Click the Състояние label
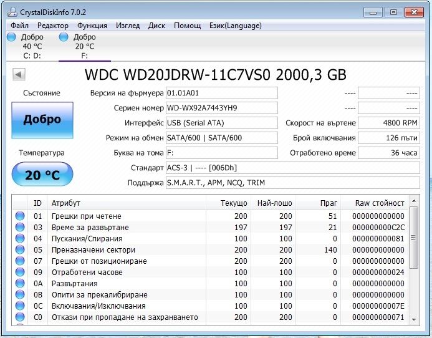The height and width of the screenshot is (338, 432). coord(42,93)
